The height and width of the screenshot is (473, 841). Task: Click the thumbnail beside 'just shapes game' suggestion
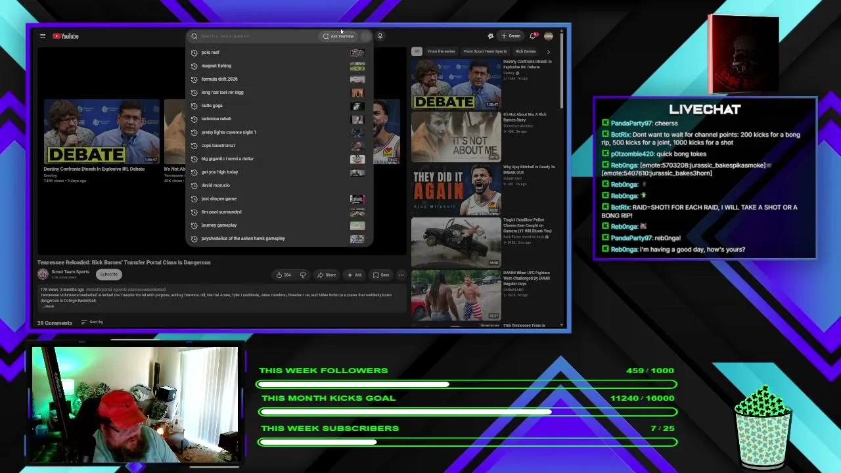click(x=357, y=198)
